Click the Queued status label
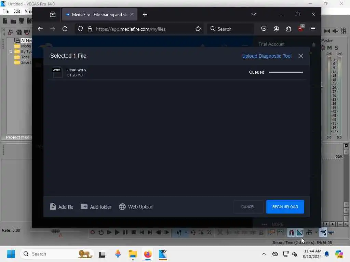The width and height of the screenshot is (350, 262). coord(256,72)
